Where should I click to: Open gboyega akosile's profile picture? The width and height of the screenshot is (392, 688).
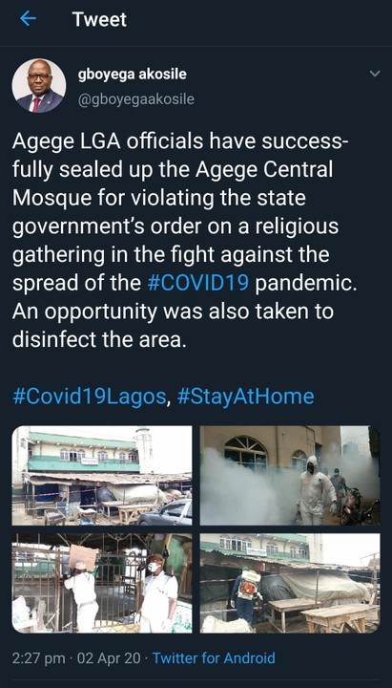click(39, 86)
